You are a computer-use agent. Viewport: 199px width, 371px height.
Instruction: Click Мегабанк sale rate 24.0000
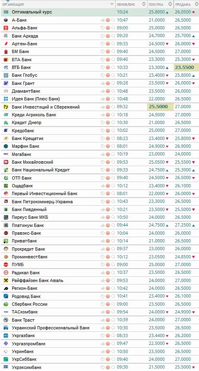[x=183, y=154]
